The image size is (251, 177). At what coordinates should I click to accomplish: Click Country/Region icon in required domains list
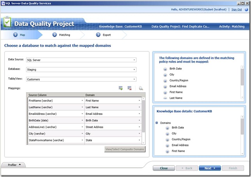click(x=166, y=81)
